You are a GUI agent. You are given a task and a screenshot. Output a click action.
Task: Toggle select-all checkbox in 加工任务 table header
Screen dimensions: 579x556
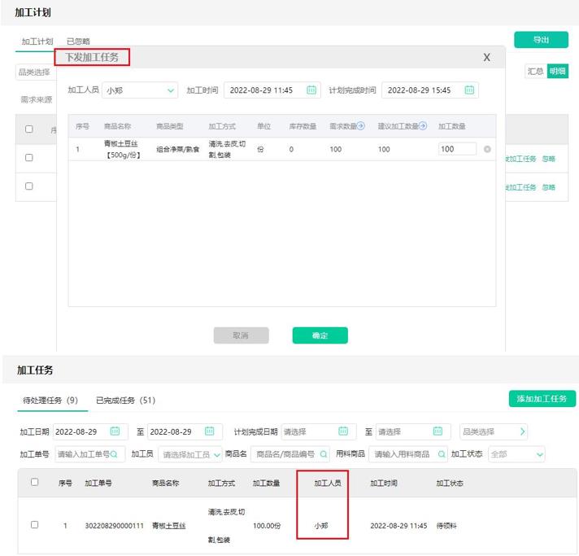34,482
